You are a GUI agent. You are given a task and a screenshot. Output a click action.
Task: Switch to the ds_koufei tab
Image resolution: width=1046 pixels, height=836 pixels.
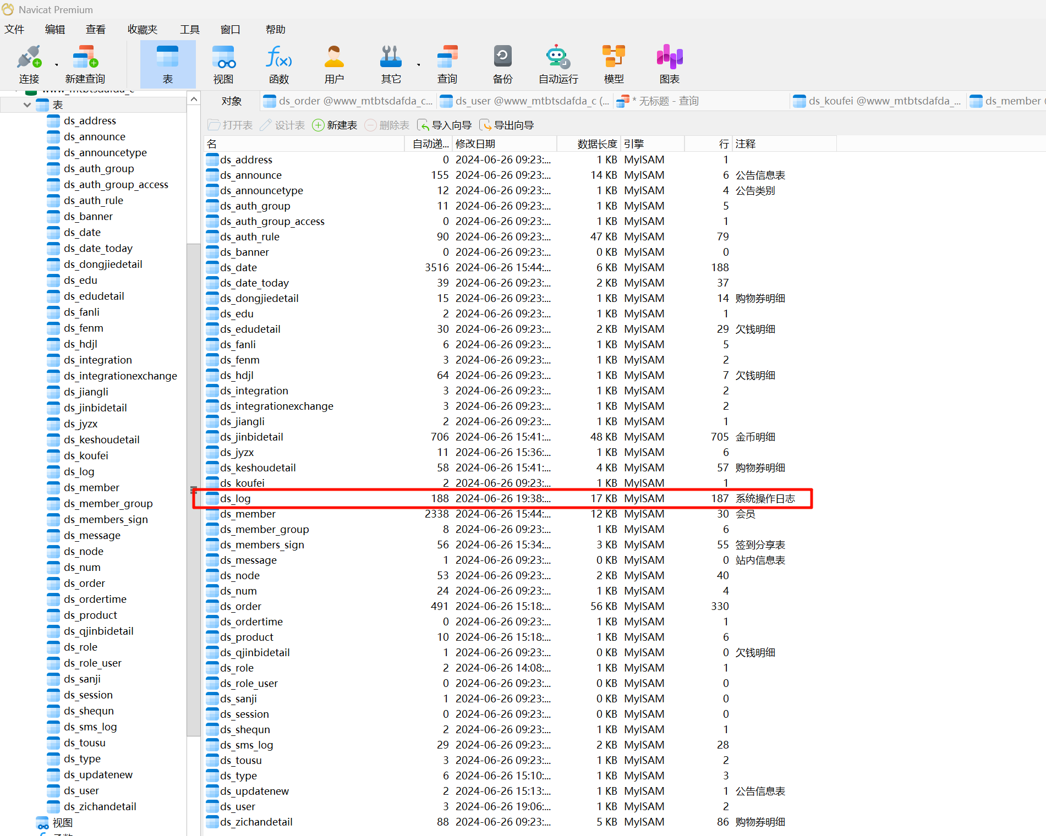878,101
